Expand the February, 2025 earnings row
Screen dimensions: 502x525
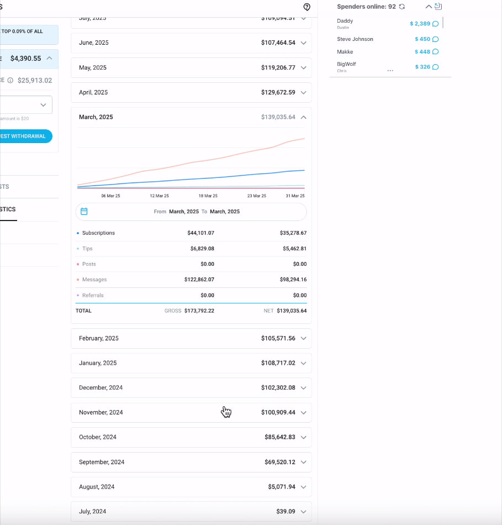click(x=303, y=338)
